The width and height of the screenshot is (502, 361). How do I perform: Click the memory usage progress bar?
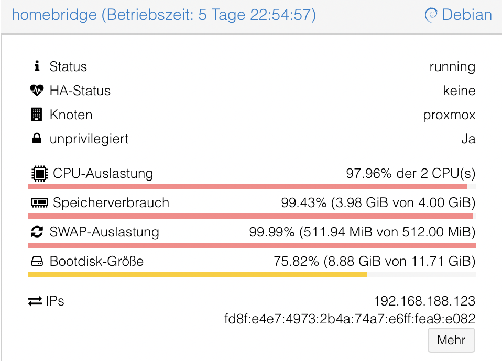252,216
